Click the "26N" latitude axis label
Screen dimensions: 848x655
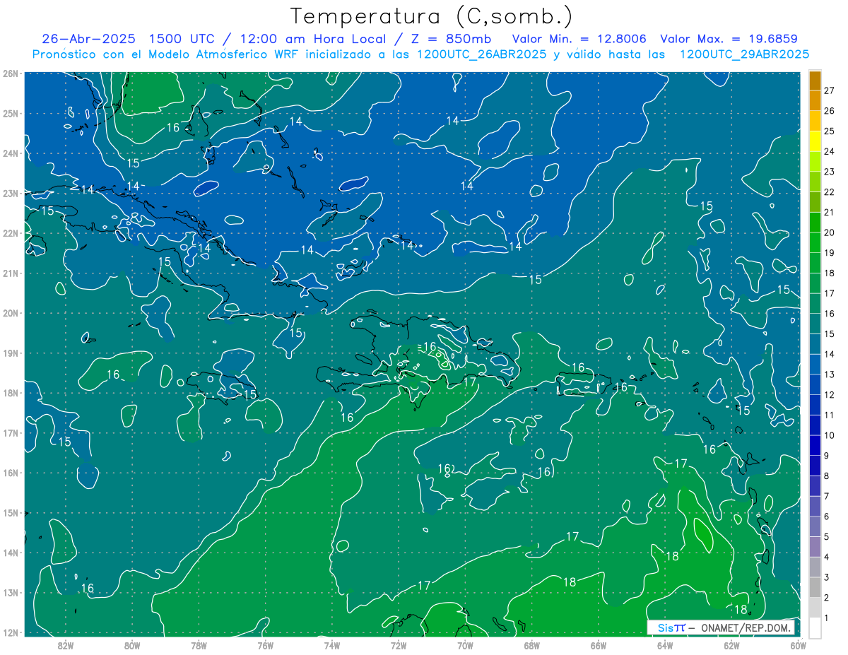[x=10, y=73]
